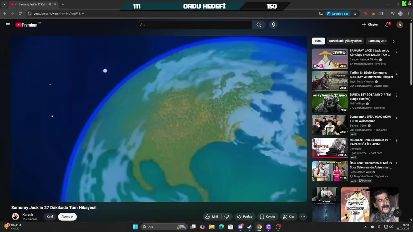The height and width of the screenshot is (232, 413).
Task: Open File Explorer from the taskbar
Action: (212, 227)
